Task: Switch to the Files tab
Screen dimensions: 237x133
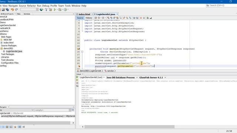Action: 19,14
